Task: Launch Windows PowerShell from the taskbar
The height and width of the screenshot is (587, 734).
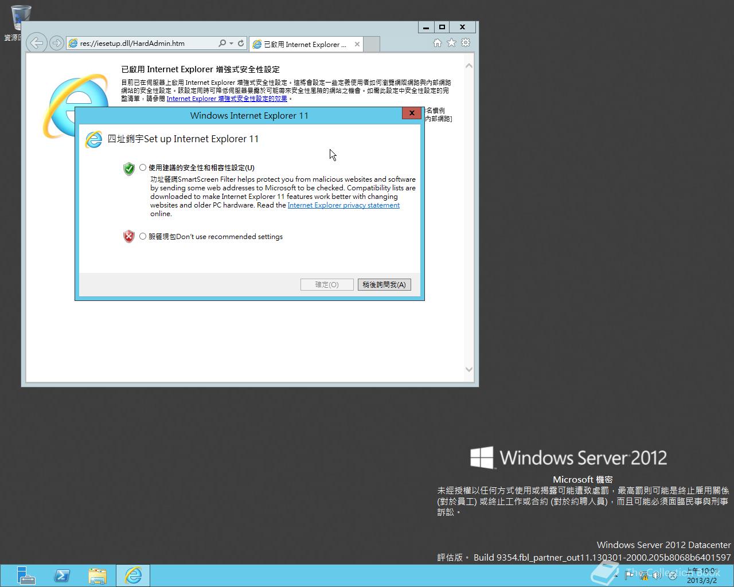Action: coord(62,576)
